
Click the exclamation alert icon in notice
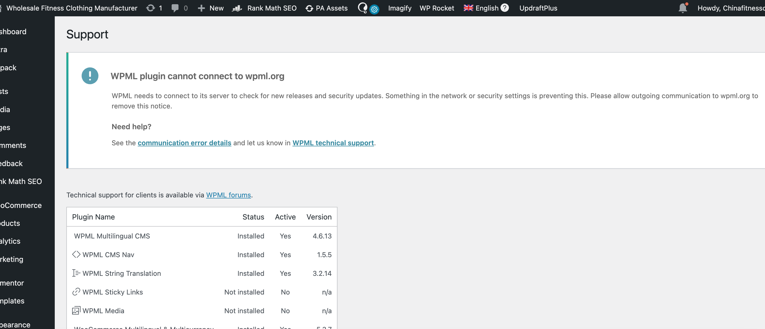(90, 76)
